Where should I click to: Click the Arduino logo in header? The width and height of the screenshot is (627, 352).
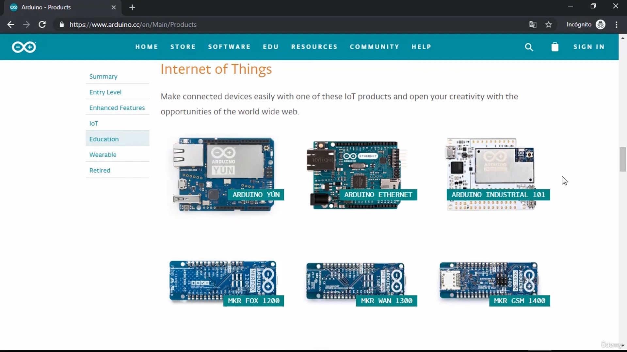24,47
